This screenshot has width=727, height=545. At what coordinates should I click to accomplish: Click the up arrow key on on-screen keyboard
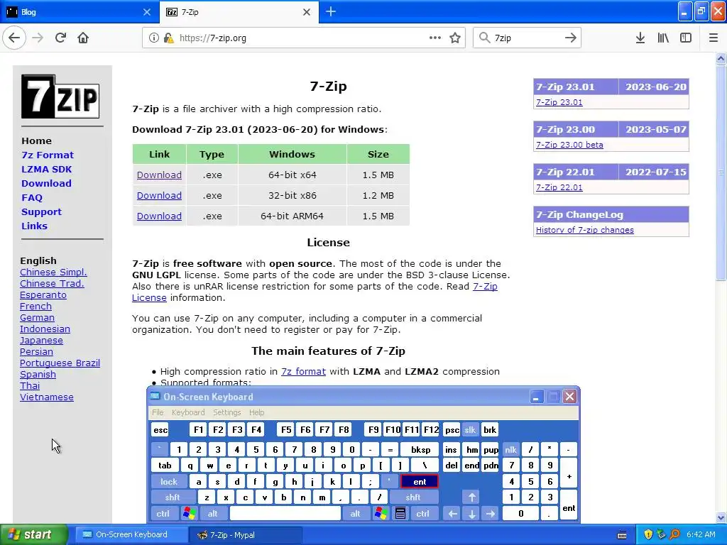click(x=471, y=497)
